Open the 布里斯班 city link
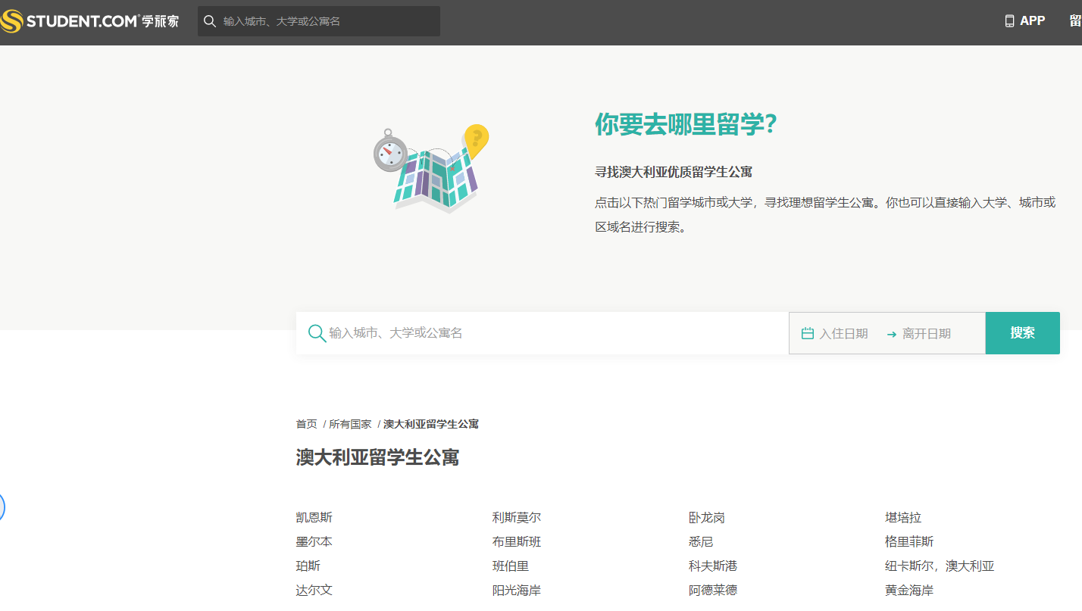This screenshot has width=1082, height=611. 516,542
